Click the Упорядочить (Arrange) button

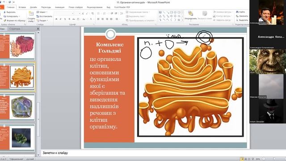click(191, 16)
